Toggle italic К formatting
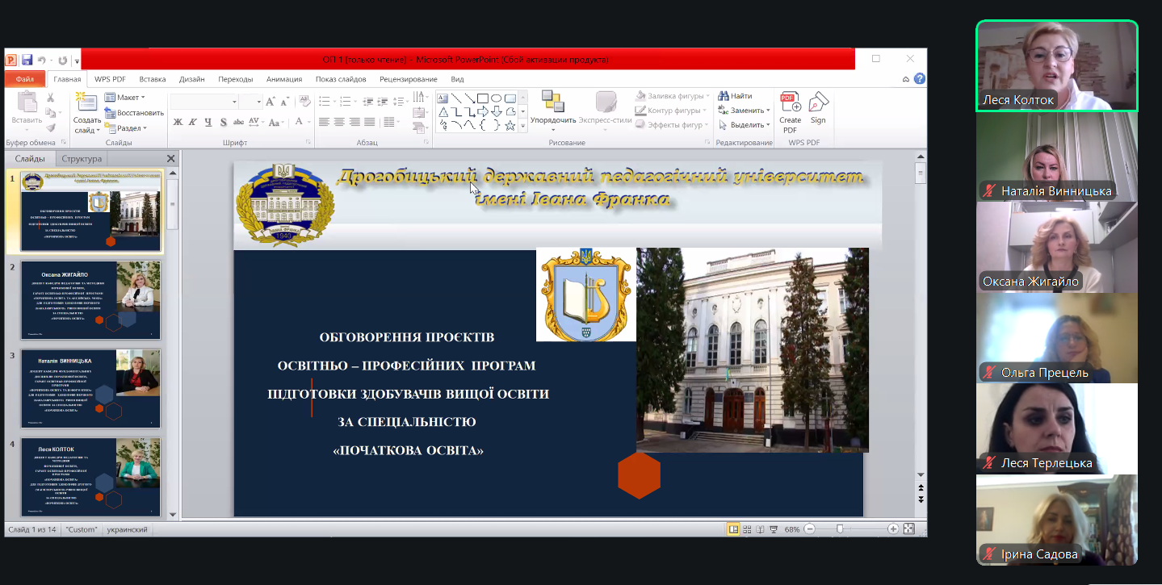The width and height of the screenshot is (1162, 585). tap(192, 123)
